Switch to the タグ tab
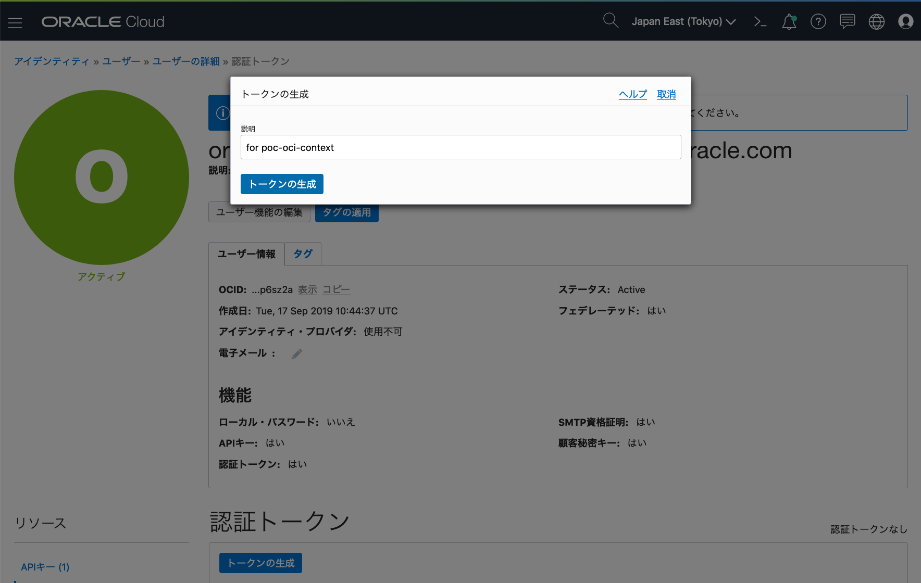 point(303,254)
